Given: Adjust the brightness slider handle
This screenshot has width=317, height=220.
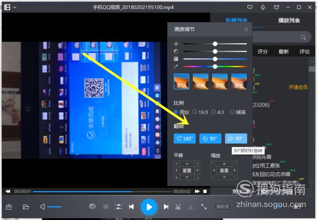Looking at the screenshot, I should coord(215,43).
